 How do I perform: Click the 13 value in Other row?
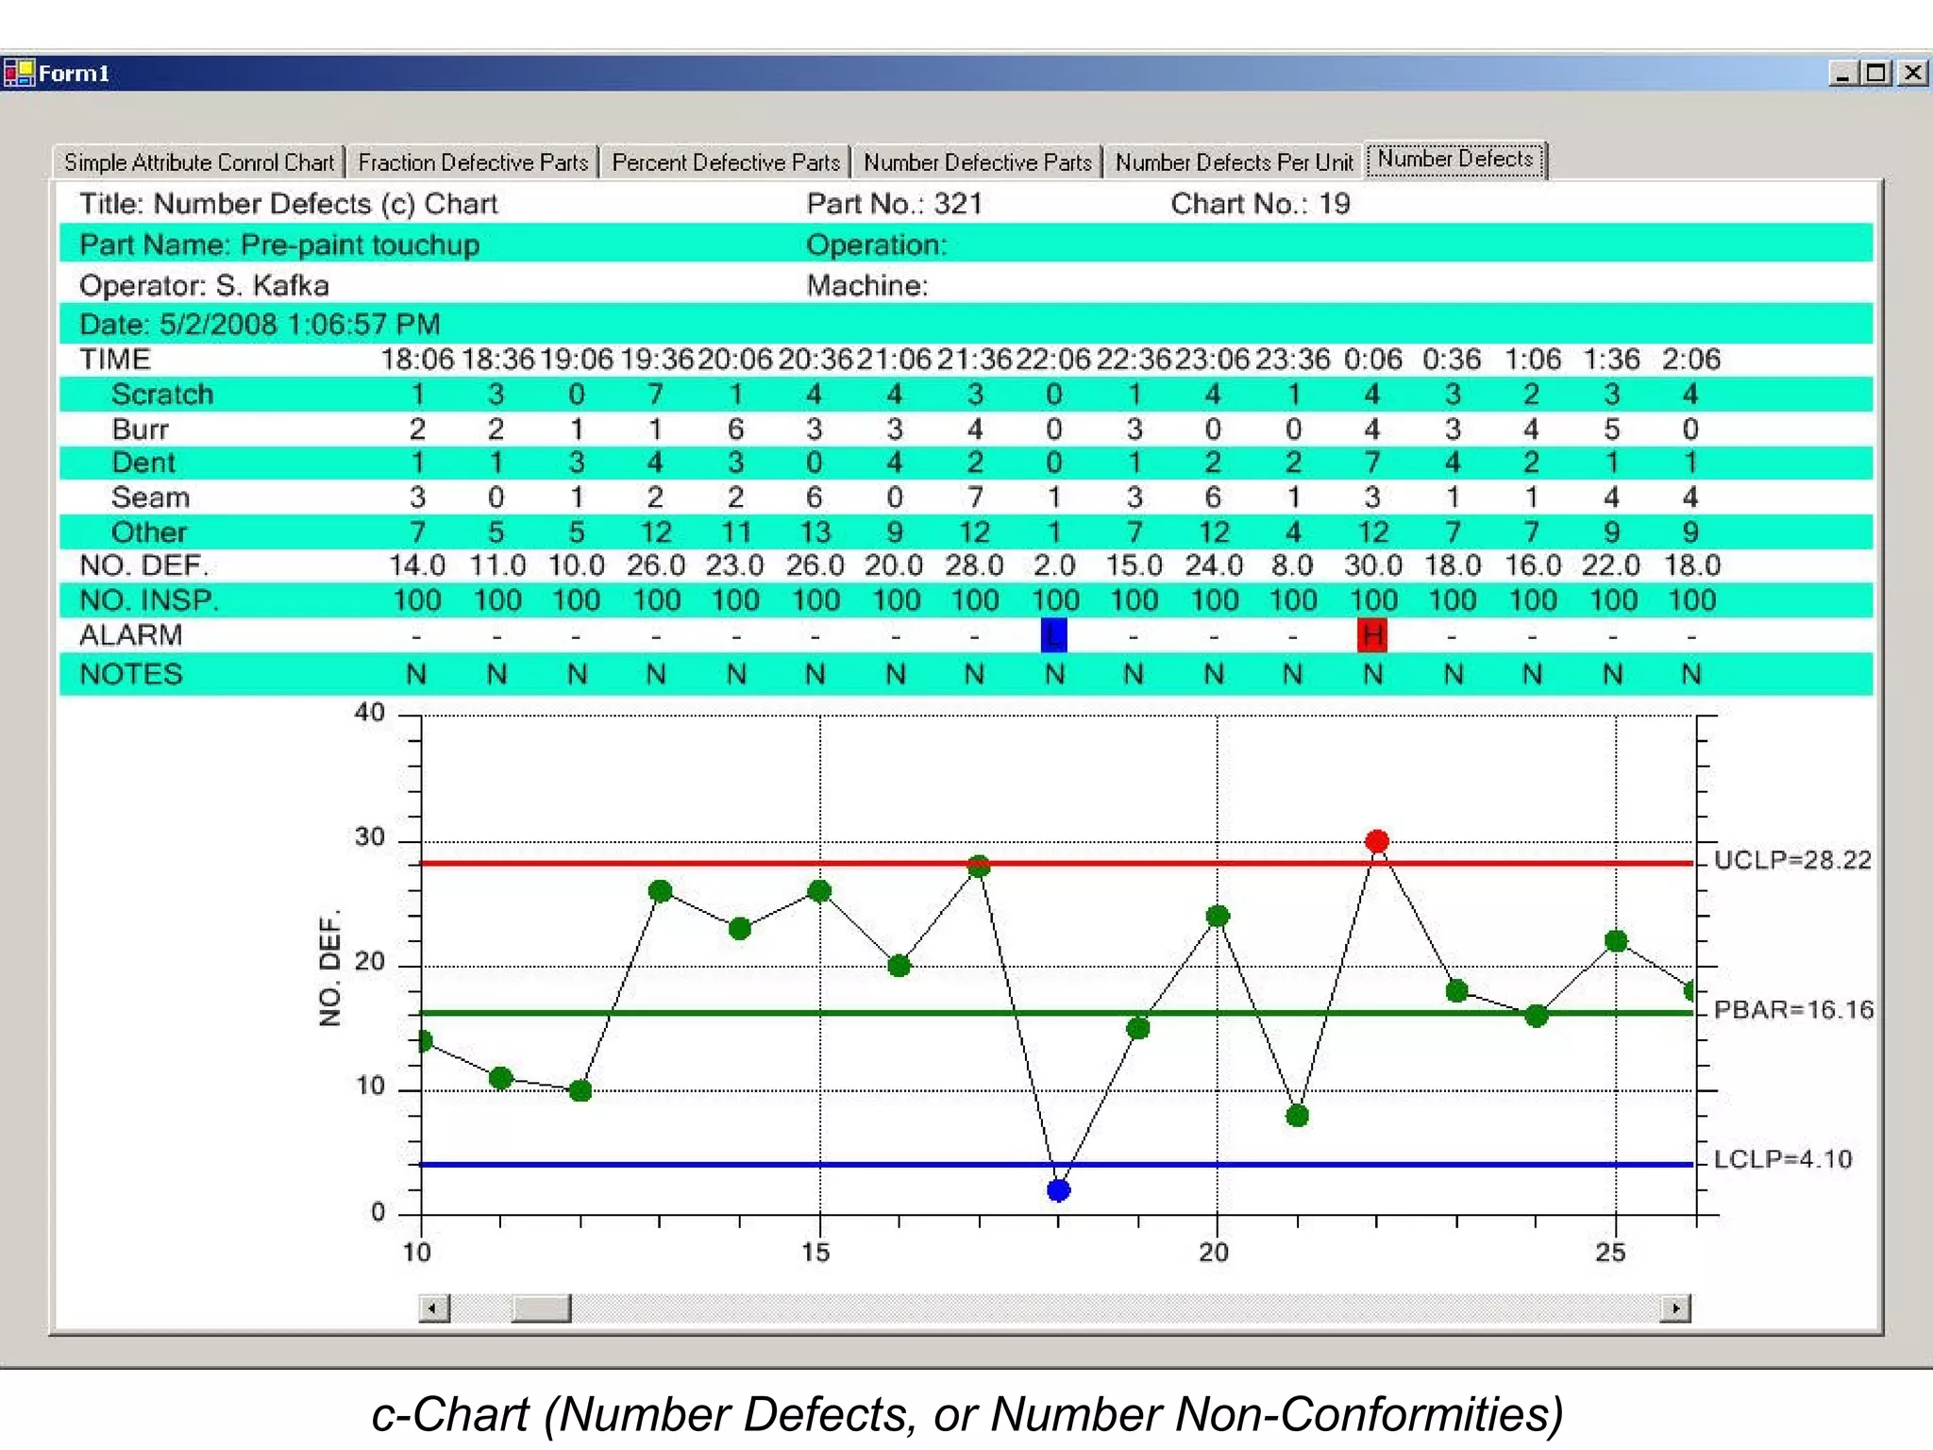[815, 532]
